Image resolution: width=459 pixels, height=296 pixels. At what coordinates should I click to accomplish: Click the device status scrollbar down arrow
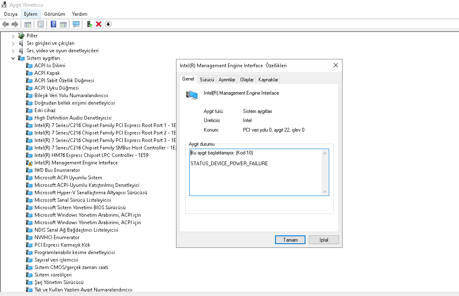(325, 191)
